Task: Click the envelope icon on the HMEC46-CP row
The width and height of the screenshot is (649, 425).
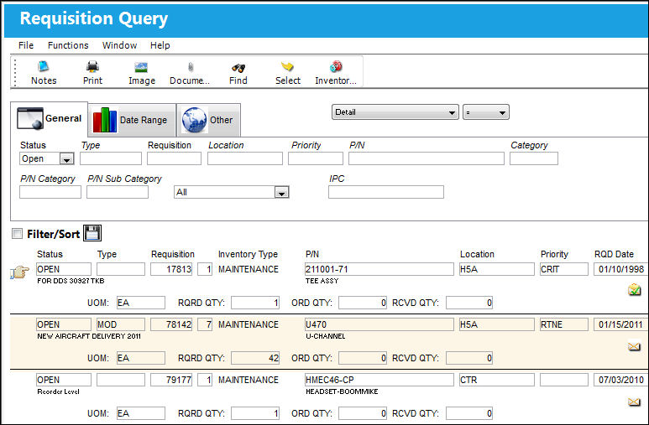Action: pyautogui.click(x=634, y=402)
